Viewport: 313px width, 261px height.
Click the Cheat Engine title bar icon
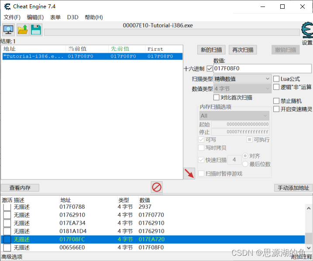[x=7, y=7]
